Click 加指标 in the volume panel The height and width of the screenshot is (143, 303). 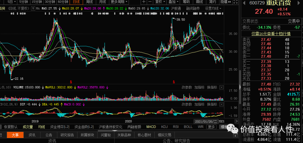[199, 87]
